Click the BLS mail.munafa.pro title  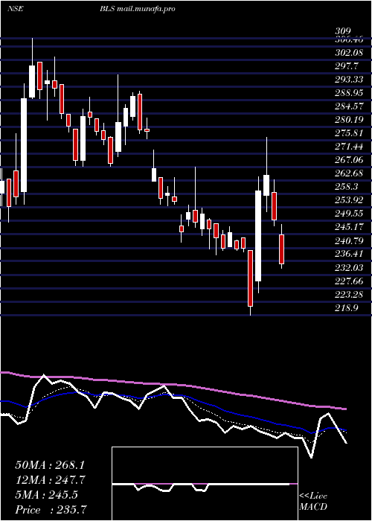coord(138,9)
